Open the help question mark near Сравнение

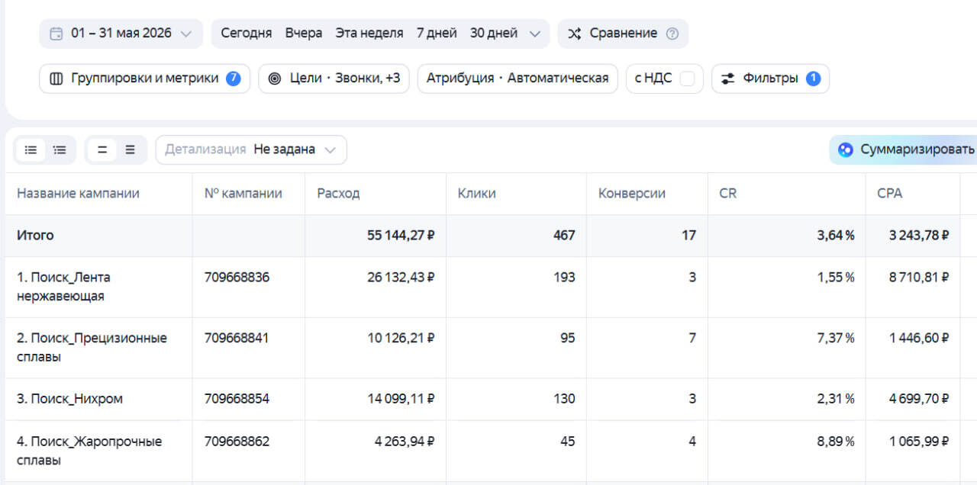(x=672, y=34)
